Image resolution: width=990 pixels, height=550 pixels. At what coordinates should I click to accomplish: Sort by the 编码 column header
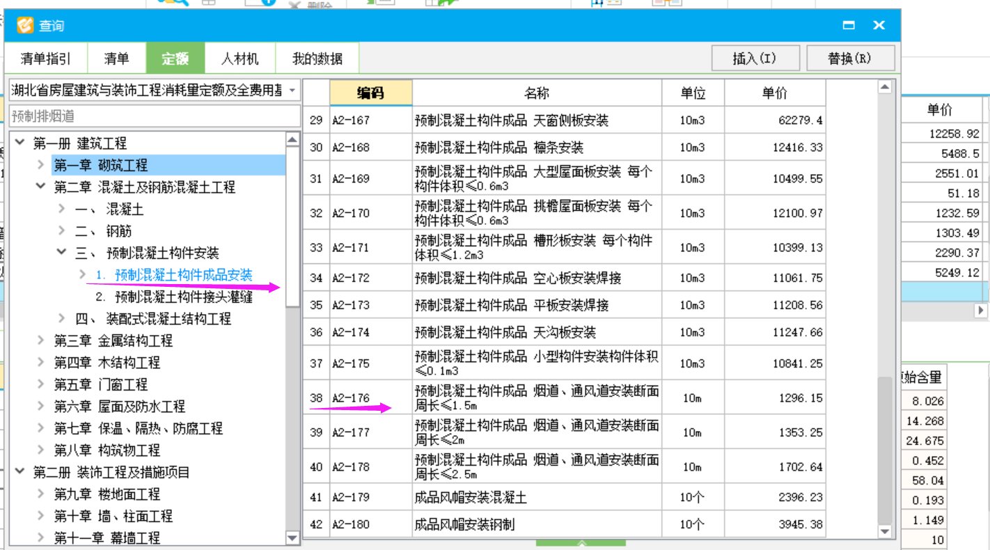point(371,93)
